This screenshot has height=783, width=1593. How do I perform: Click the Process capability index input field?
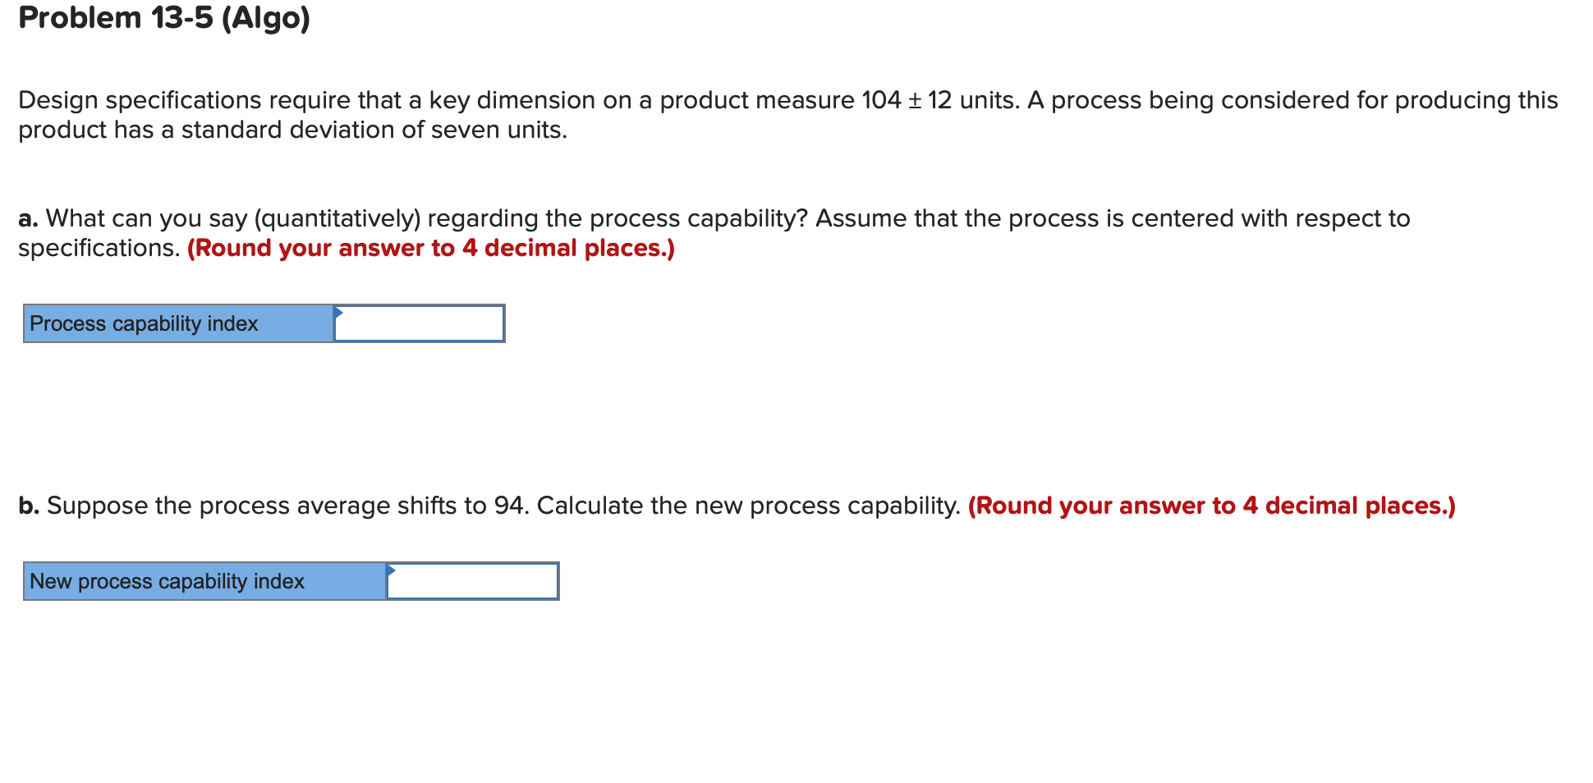point(419,323)
